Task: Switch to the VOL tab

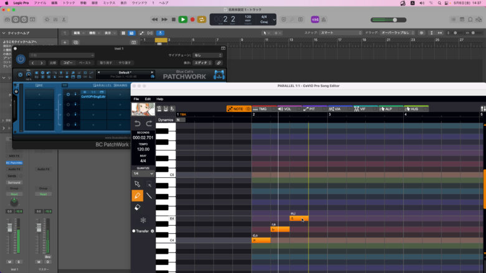Action: pos(289,109)
